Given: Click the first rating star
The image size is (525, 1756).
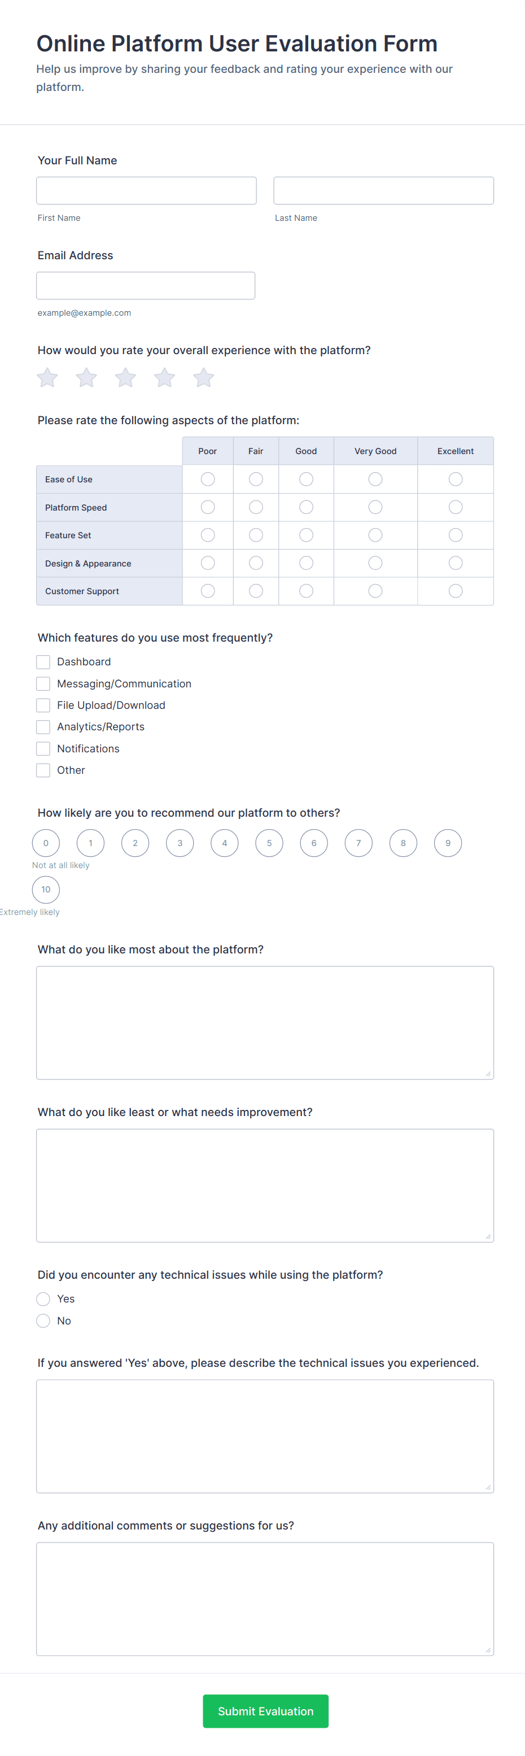Looking at the screenshot, I should [x=47, y=378].
